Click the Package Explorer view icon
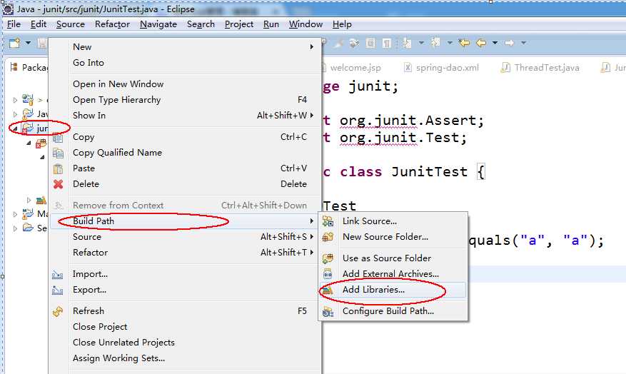 [14, 67]
